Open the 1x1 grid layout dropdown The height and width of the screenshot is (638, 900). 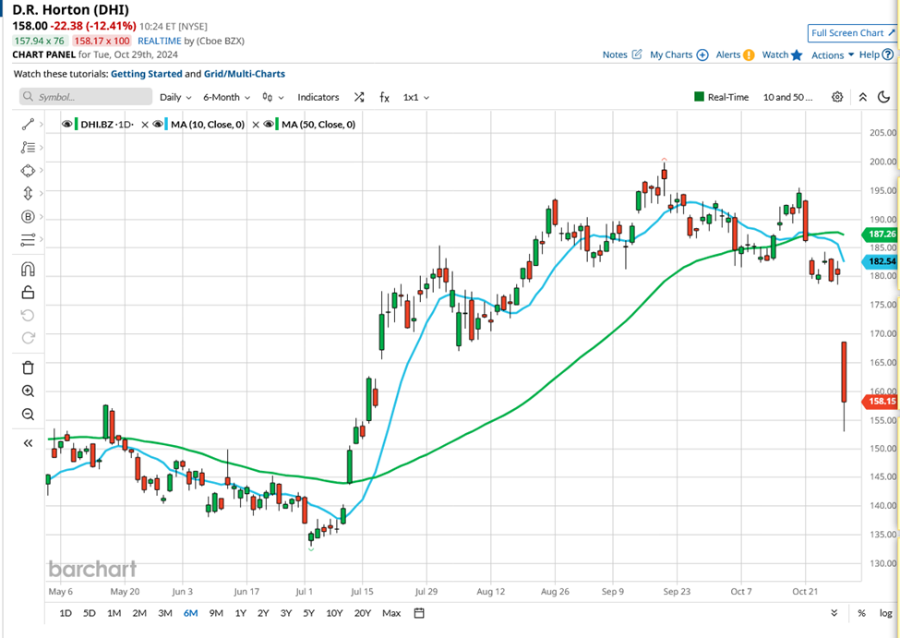click(x=415, y=97)
